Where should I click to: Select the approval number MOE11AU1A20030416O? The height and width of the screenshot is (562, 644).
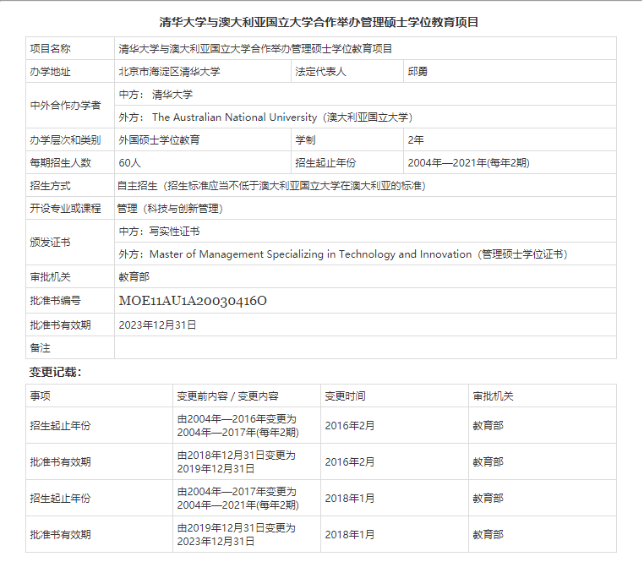(x=193, y=301)
